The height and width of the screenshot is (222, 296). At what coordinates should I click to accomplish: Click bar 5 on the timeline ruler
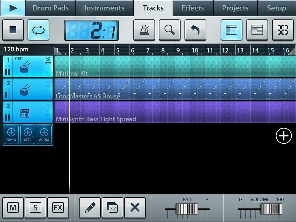(118, 50)
